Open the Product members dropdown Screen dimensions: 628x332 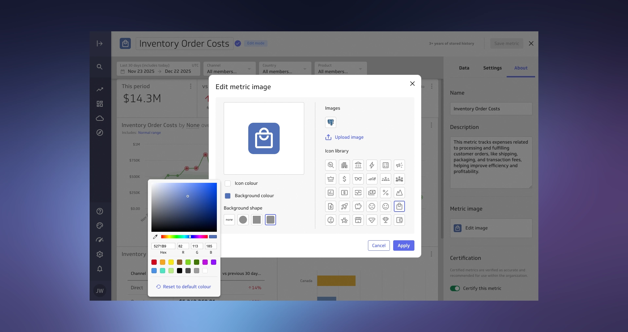[340, 69]
